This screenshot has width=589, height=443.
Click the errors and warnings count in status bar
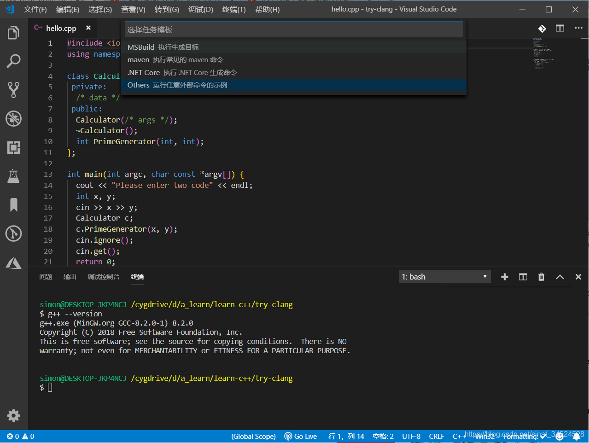(21, 437)
